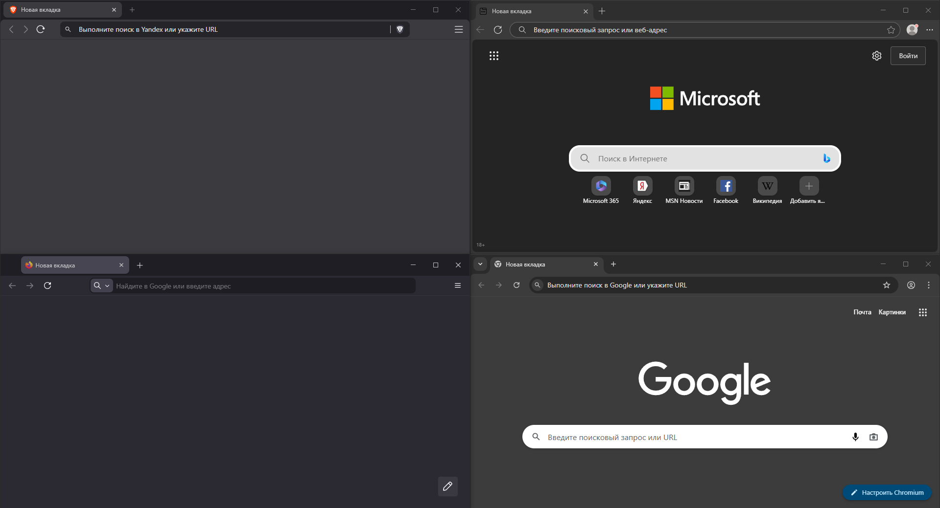The width and height of the screenshot is (940, 508).
Task: Start voice search with the microphone icon
Action: (x=855, y=437)
